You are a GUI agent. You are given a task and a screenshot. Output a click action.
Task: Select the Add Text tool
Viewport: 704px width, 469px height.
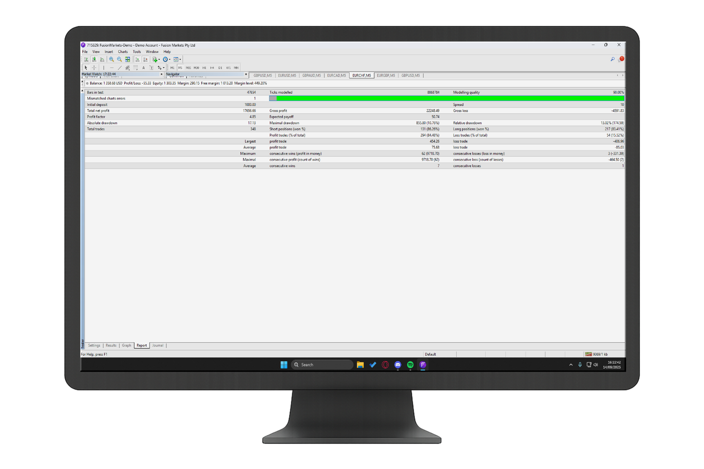click(143, 68)
